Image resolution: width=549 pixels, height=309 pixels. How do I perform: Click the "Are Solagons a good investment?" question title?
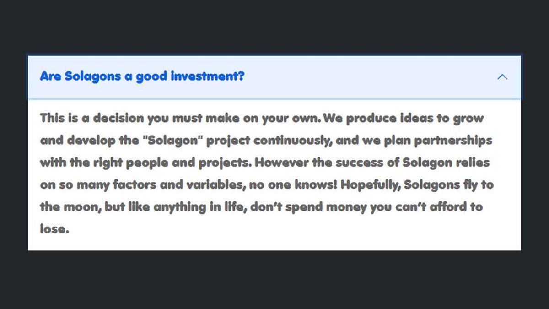[142, 76]
